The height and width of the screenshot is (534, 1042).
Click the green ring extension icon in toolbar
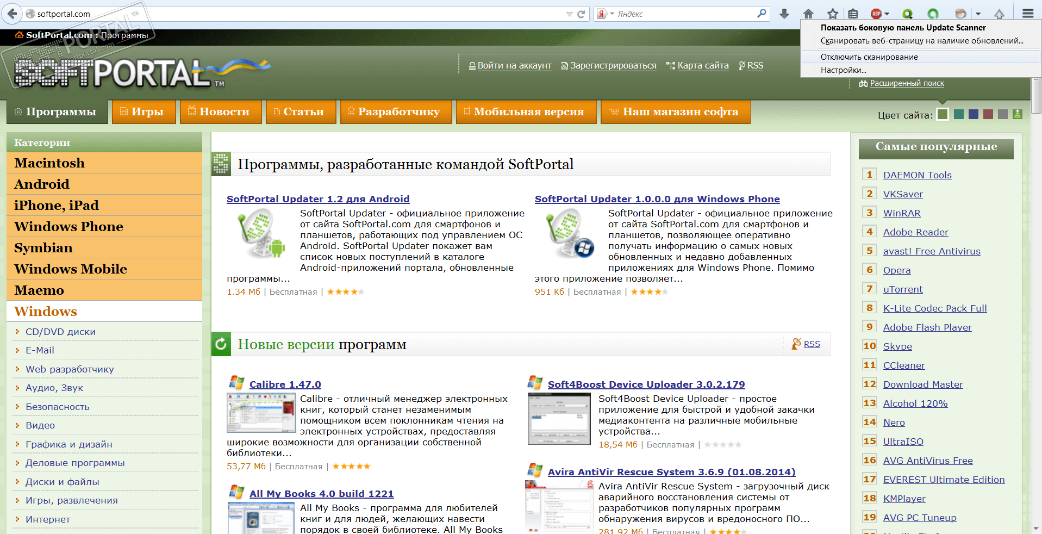[x=933, y=14]
